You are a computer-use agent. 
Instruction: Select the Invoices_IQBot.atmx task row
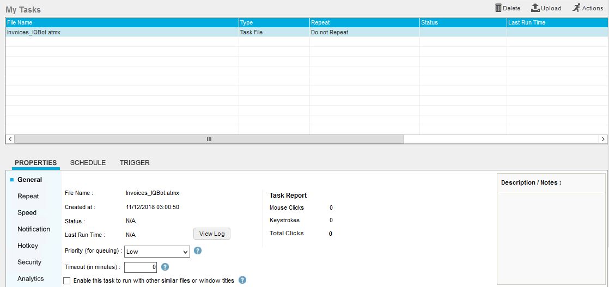point(34,32)
